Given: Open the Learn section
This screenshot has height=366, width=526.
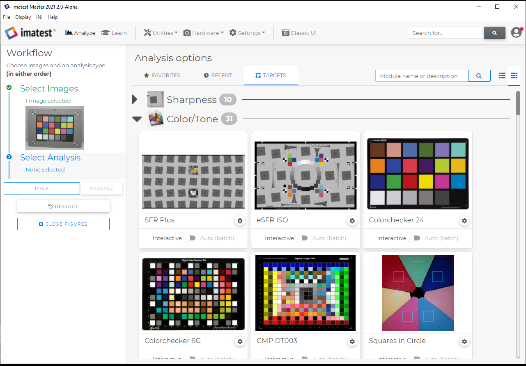Looking at the screenshot, I should pyautogui.click(x=114, y=33).
